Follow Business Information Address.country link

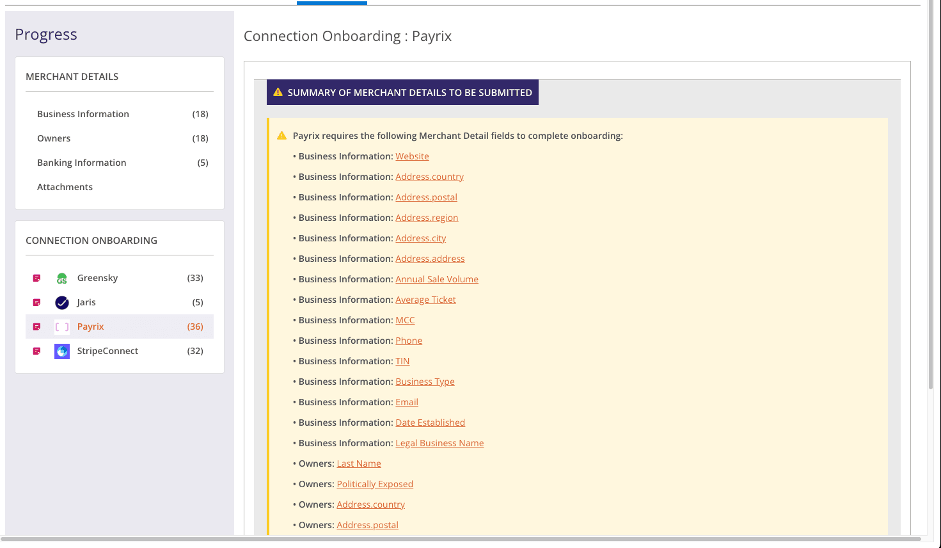coord(429,177)
